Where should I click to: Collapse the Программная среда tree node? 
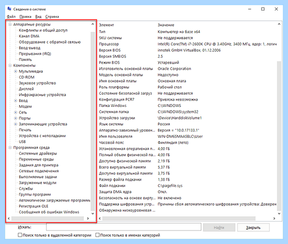point(10,148)
